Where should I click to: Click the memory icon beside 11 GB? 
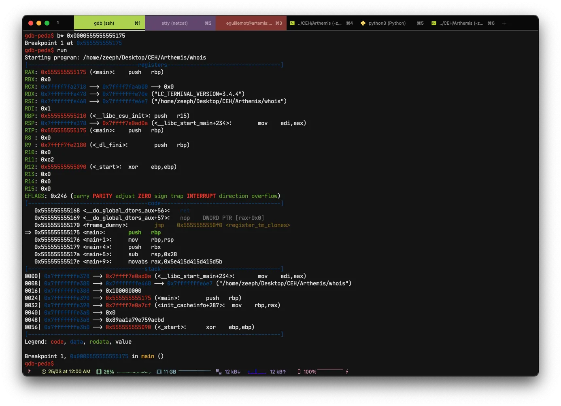[159, 372]
